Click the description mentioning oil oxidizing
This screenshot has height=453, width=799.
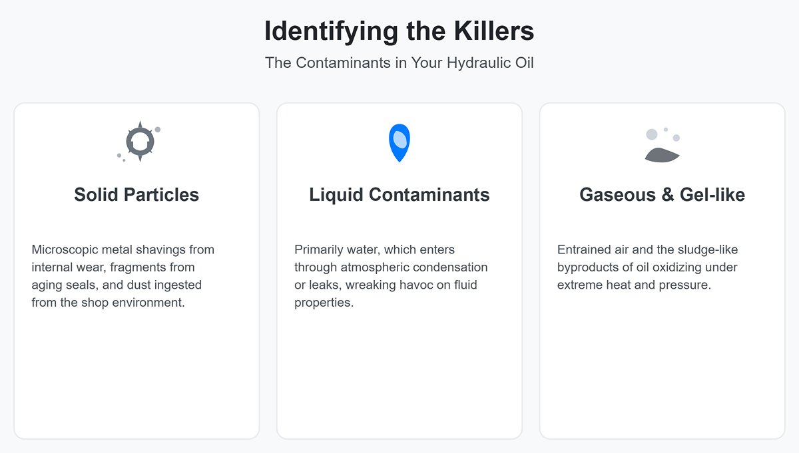(x=647, y=267)
